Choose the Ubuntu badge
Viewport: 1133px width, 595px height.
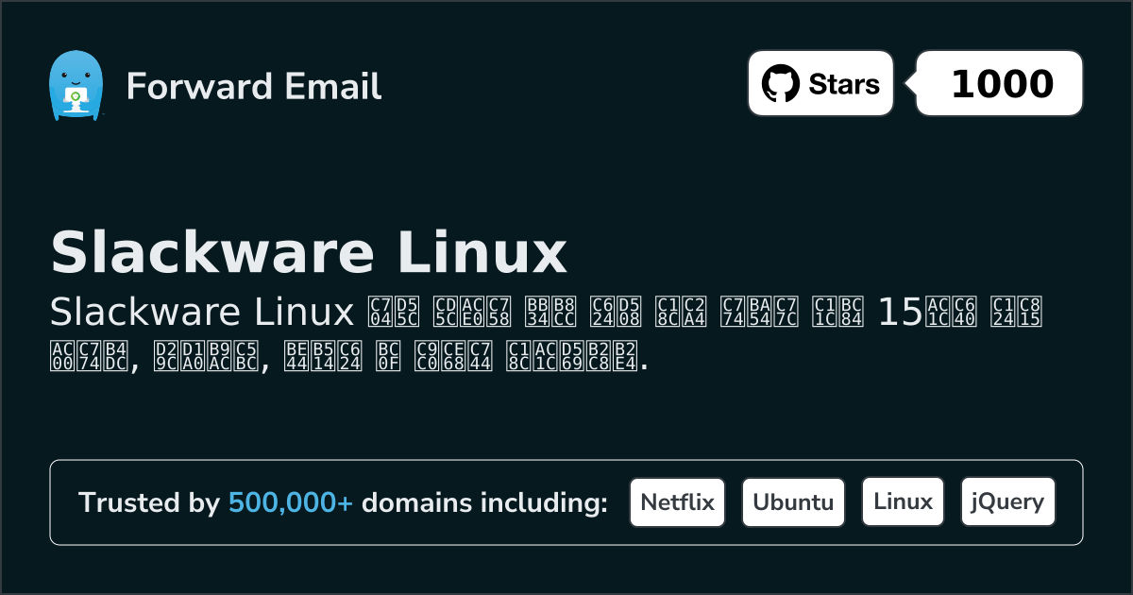click(x=793, y=502)
